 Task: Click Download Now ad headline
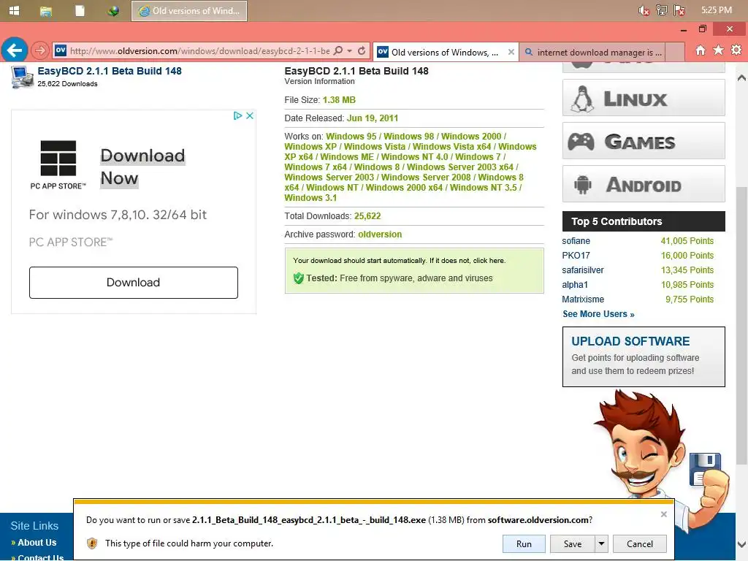(x=142, y=167)
